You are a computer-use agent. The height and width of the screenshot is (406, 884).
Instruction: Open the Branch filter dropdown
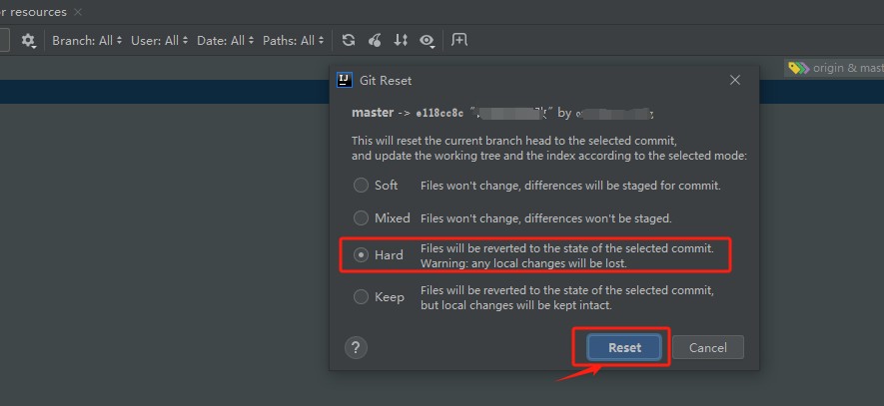[x=87, y=41]
